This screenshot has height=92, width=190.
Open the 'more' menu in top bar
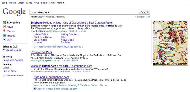61,3
